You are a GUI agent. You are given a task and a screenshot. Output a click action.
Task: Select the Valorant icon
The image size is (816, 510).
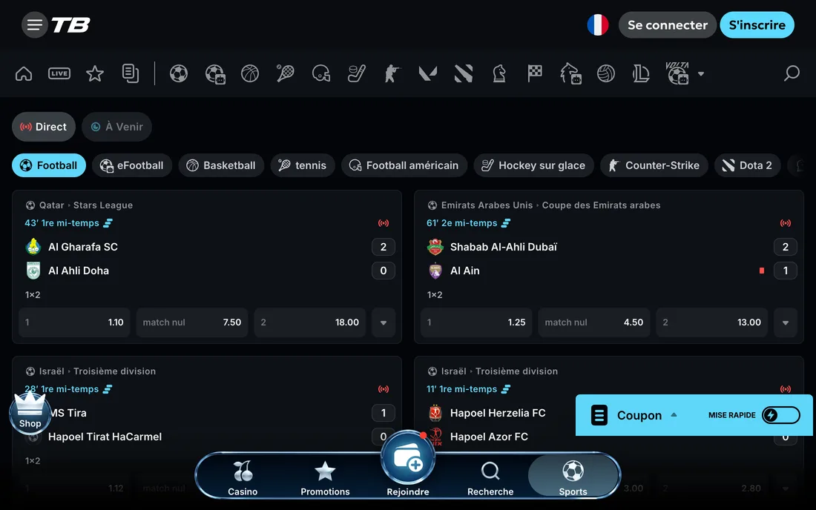click(428, 74)
